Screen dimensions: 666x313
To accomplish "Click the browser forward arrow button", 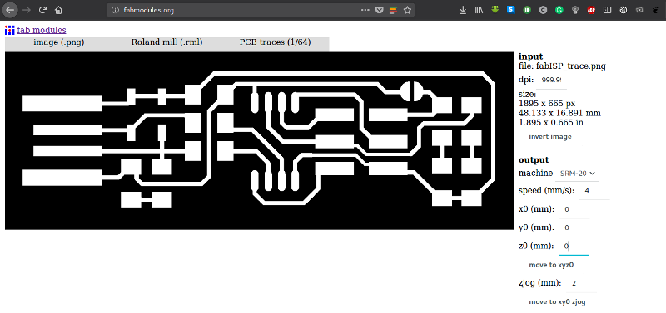I will pos(27,10).
